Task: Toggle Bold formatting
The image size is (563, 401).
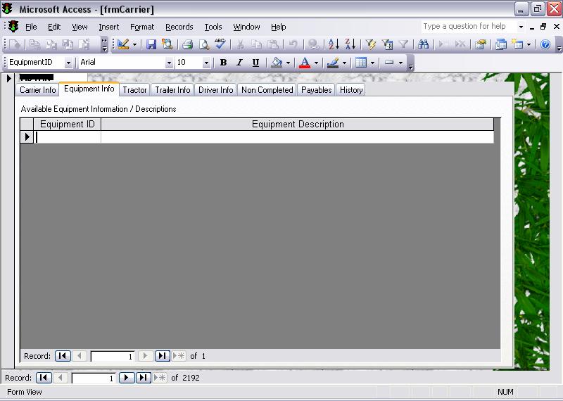Action: coord(223,63)
